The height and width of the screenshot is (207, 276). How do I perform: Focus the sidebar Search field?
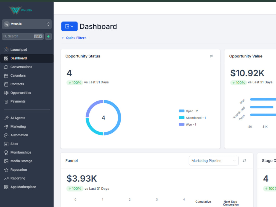click(23, 36)
